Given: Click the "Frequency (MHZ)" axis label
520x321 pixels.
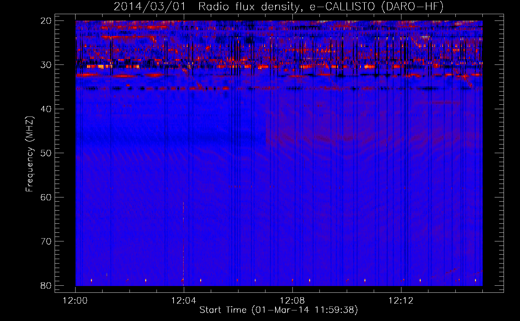Looking at the screenshot, I should (x=30, y=154).
